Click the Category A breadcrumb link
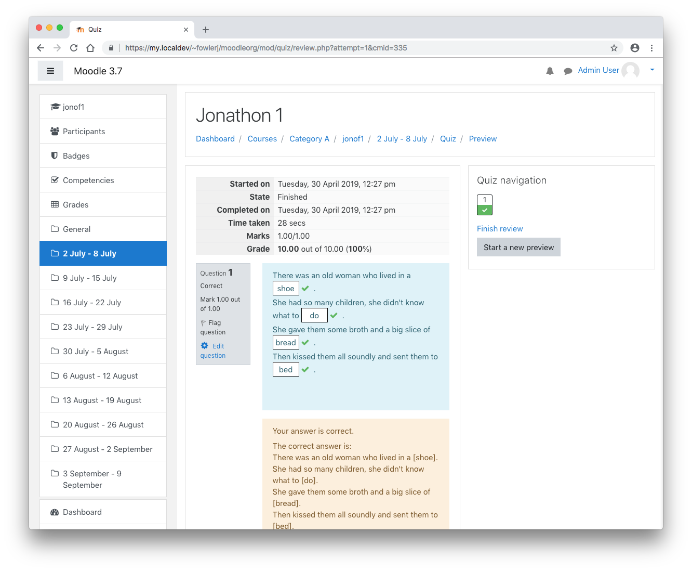This screenshot has height=571, width=692. [x=309, y=139]
